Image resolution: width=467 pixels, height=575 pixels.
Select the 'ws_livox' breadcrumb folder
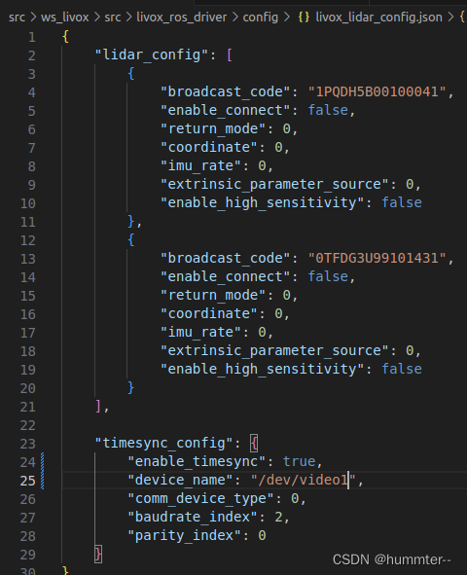point(65,18)
